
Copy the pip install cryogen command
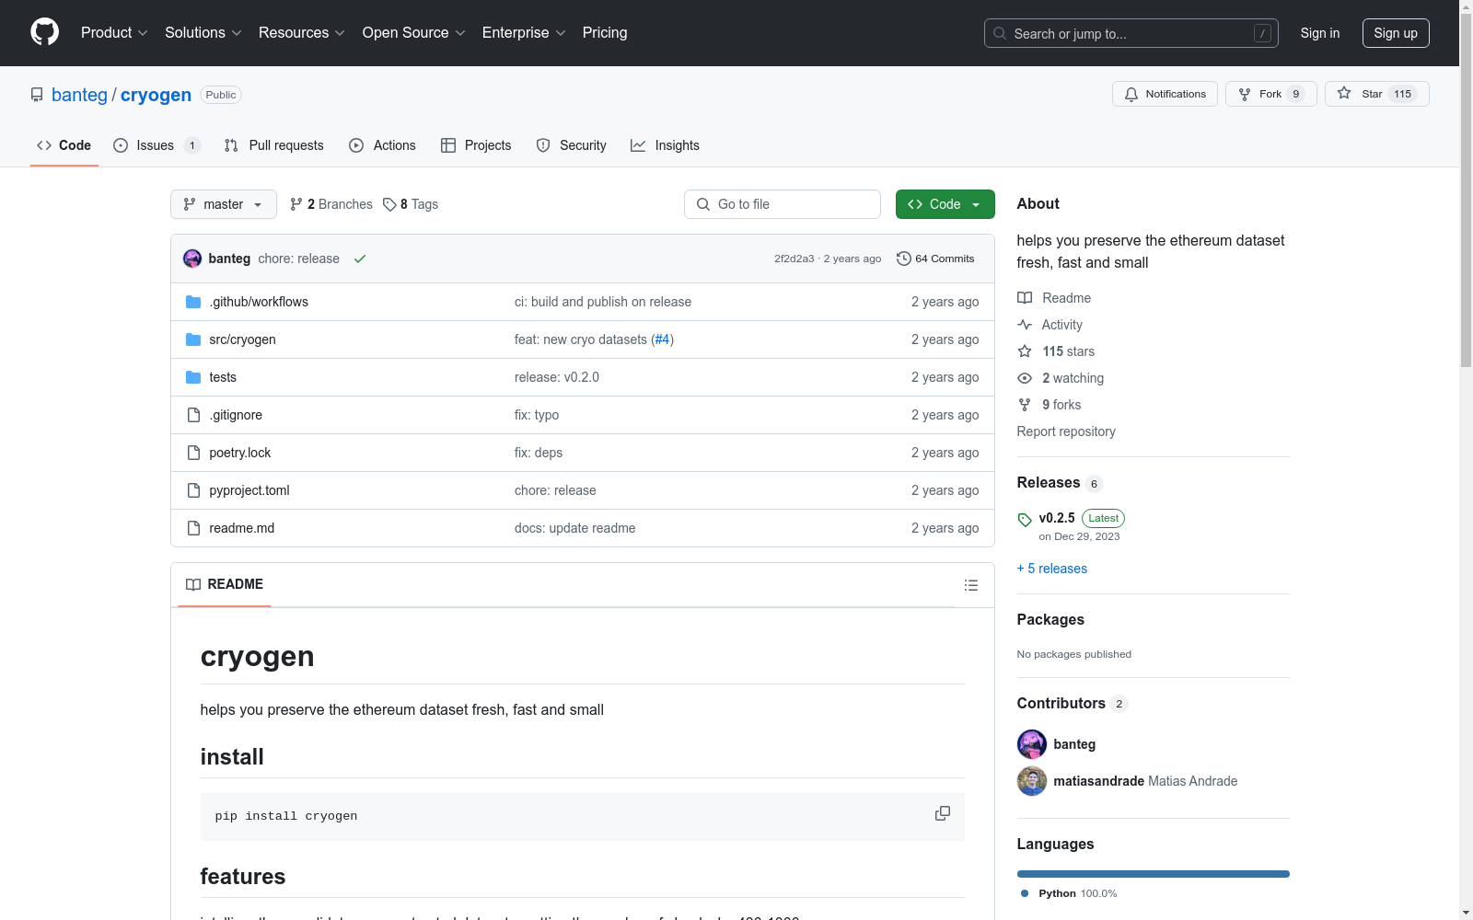tap(943, 813)
